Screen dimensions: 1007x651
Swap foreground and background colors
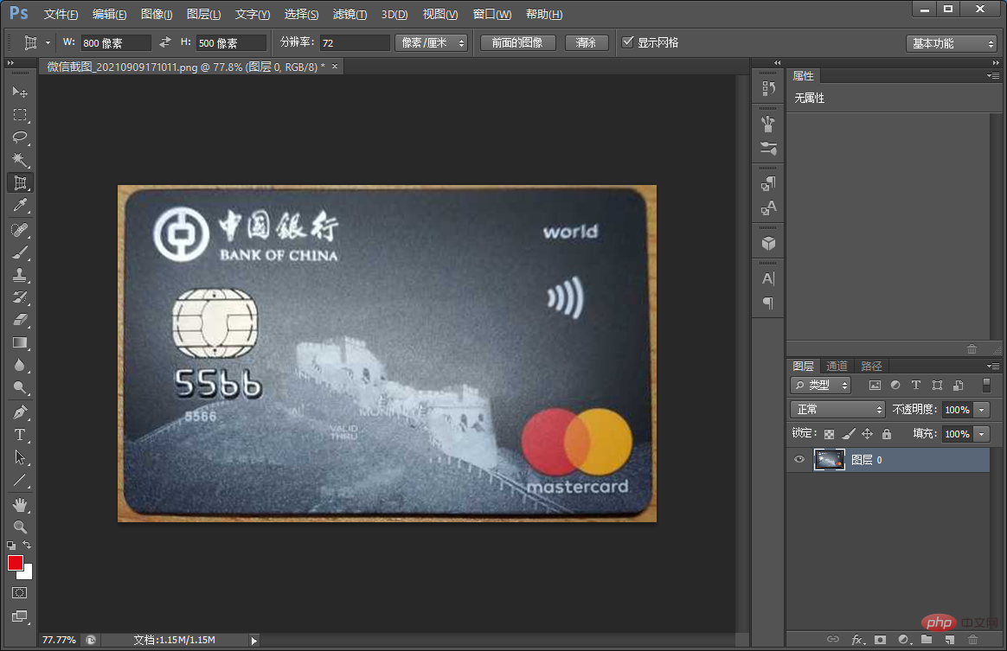(x=27, y=545)
